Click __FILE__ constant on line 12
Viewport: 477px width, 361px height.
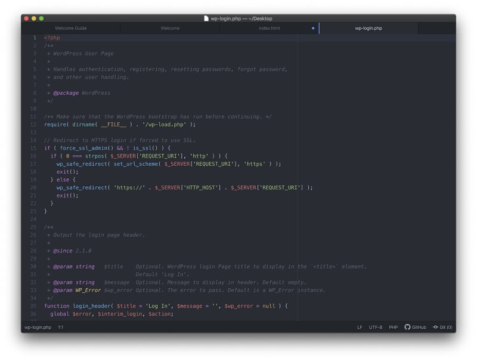(x=113, y=125)
